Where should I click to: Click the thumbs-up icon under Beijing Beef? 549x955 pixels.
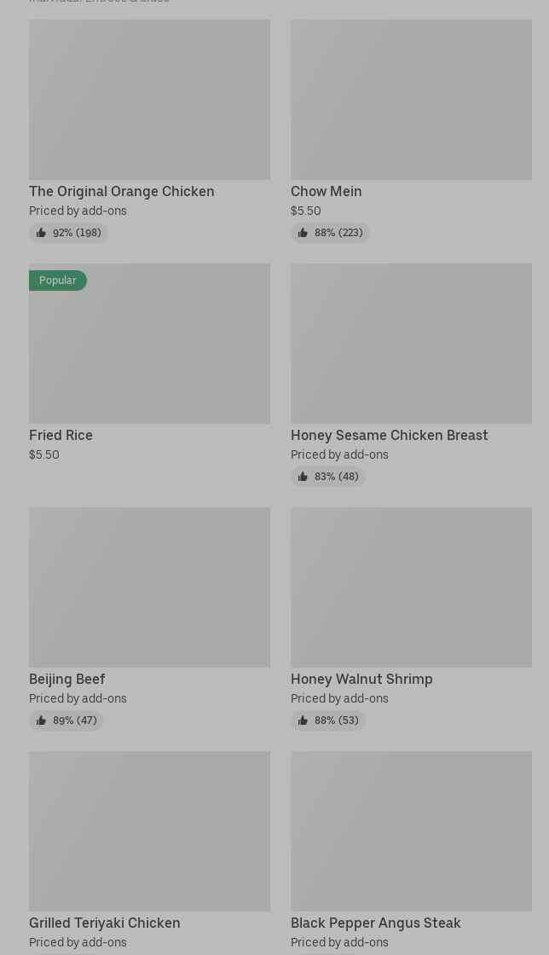coord(41,721)
